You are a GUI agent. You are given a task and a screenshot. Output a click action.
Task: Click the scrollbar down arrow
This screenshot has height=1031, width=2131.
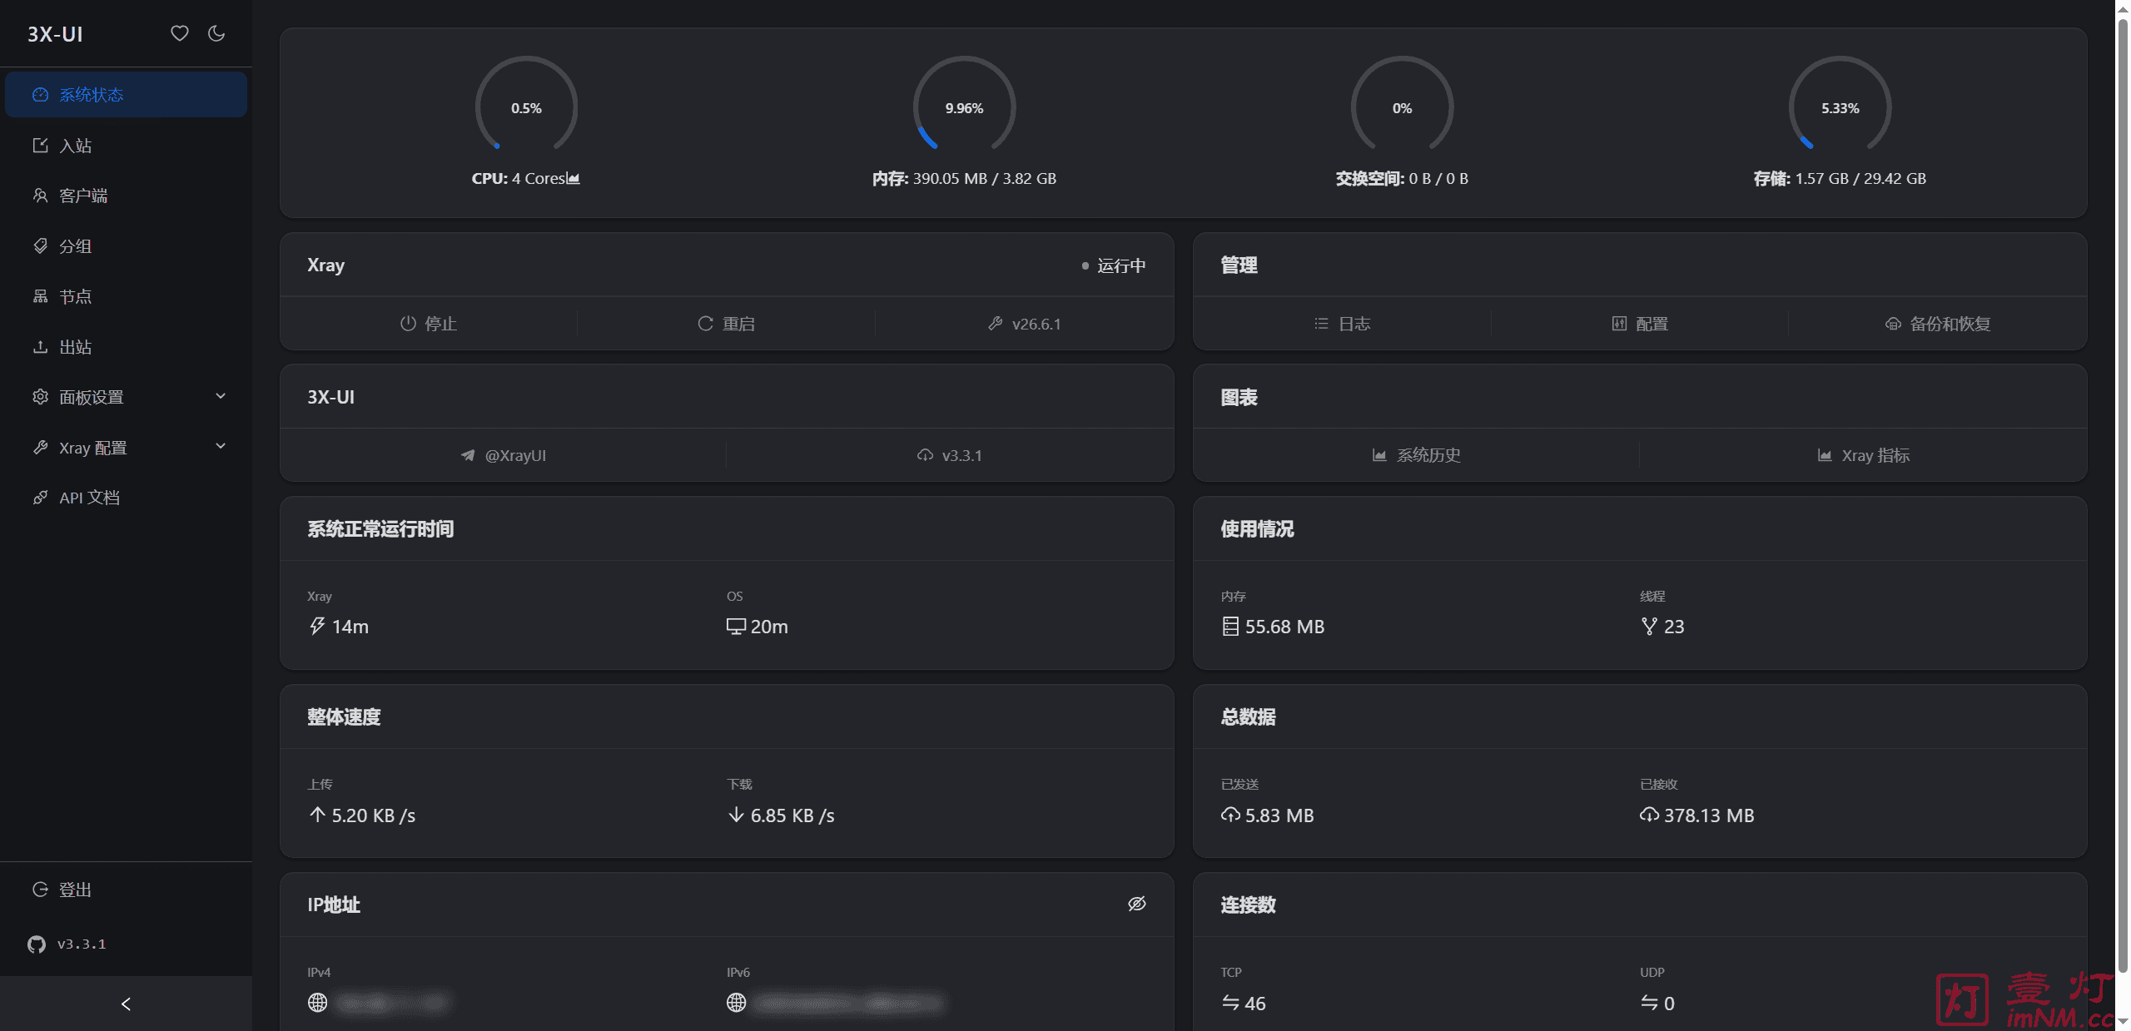click(x=2123, y=1023)
